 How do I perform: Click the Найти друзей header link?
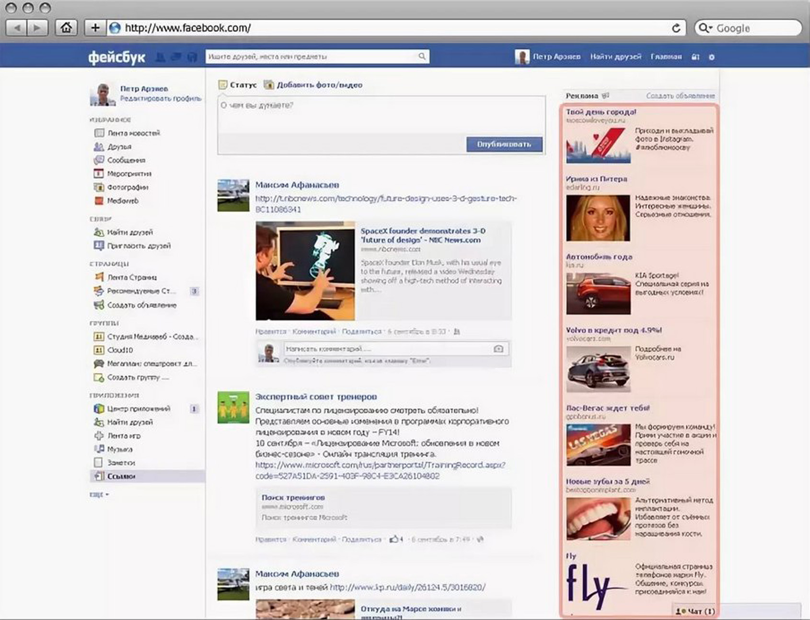pos(615,57)
